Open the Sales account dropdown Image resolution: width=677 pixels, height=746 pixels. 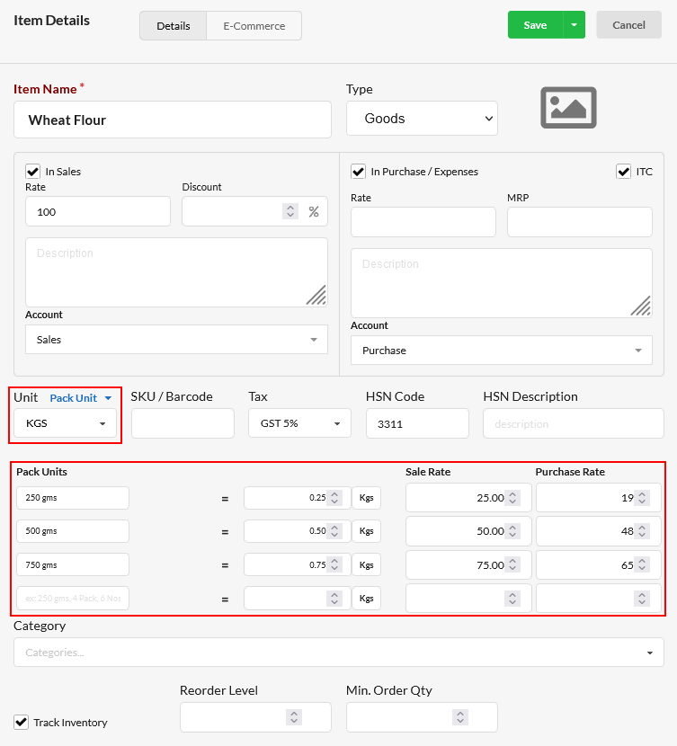pyautogui.click(x=176, y=339)
